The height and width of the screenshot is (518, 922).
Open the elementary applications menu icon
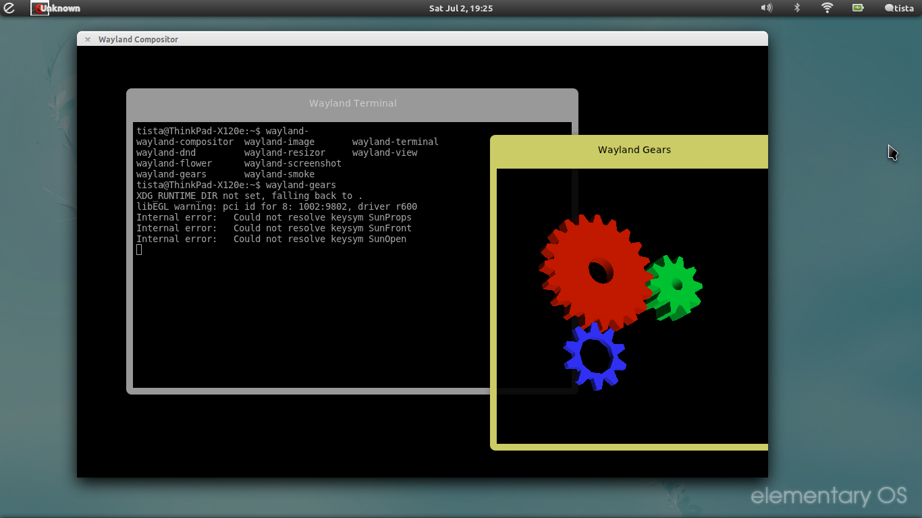pos(9,8)
